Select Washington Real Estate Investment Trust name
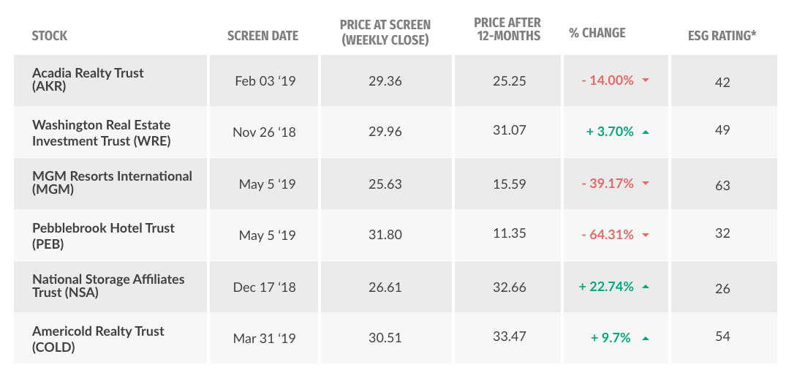 103,132
